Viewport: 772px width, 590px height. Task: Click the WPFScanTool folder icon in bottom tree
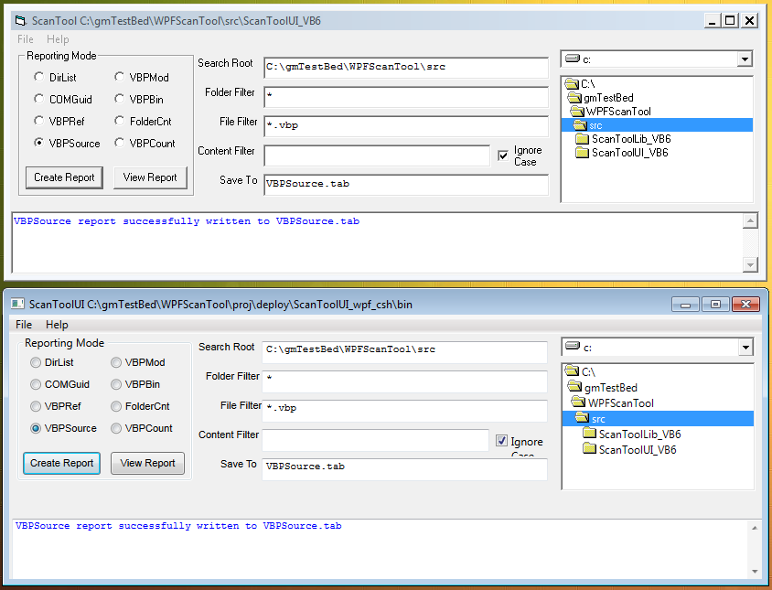[578, 402]
